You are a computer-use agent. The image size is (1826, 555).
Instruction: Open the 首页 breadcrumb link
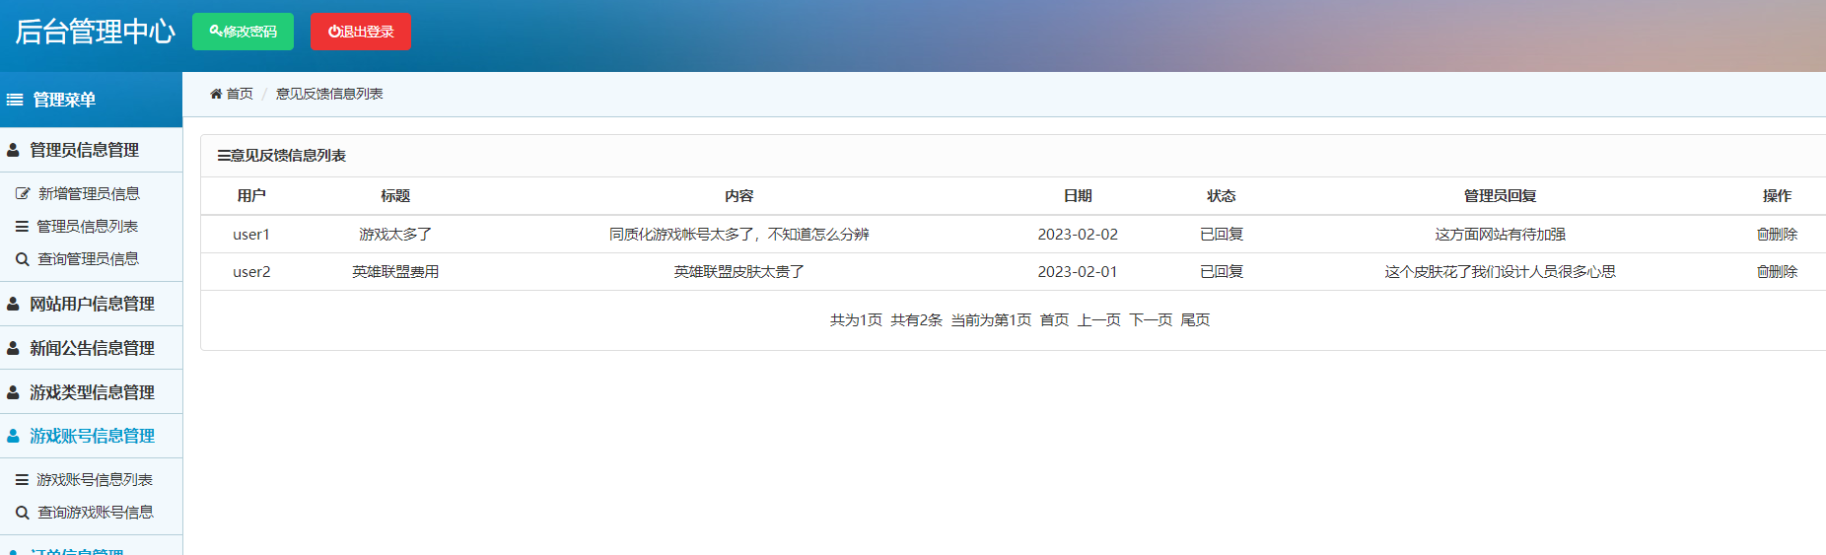point(240,94)
